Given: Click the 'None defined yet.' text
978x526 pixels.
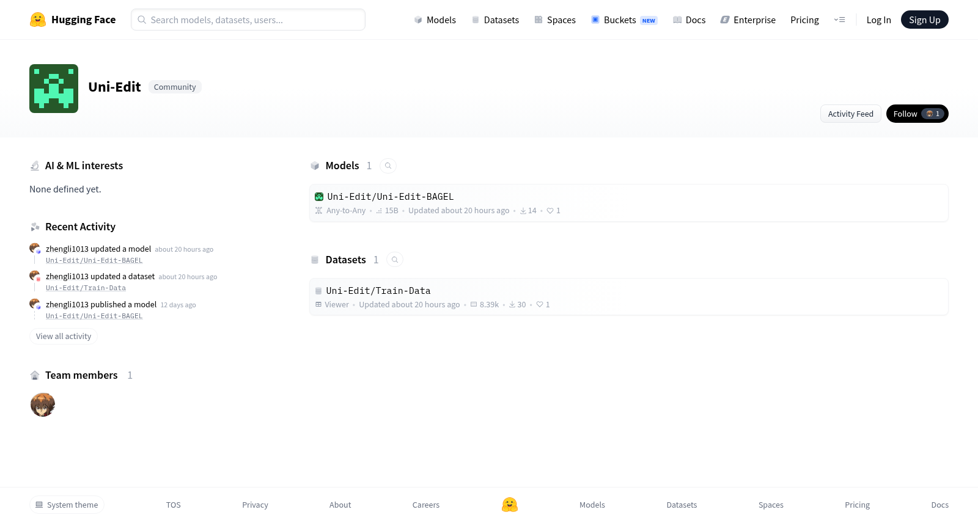Looking at the screenshot, I should tap(65, 189).
